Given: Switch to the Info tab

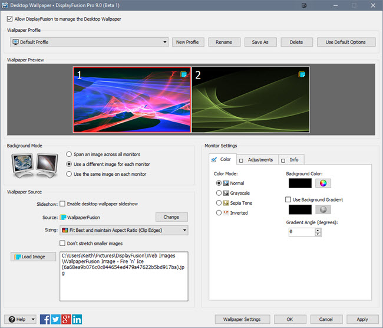Looking at the screenshot, I should (290, 160).
